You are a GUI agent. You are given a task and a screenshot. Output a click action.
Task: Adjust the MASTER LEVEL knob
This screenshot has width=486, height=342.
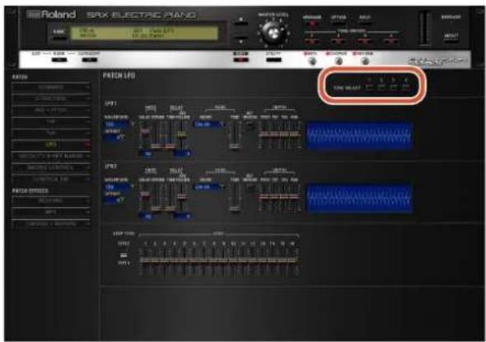tap(273, 33)
